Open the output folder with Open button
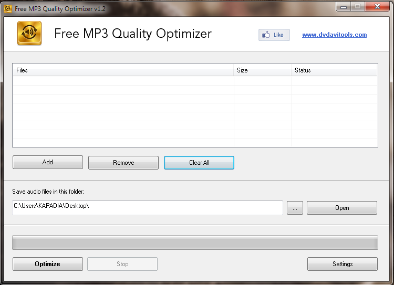394x285 pixels. [342, 208]
